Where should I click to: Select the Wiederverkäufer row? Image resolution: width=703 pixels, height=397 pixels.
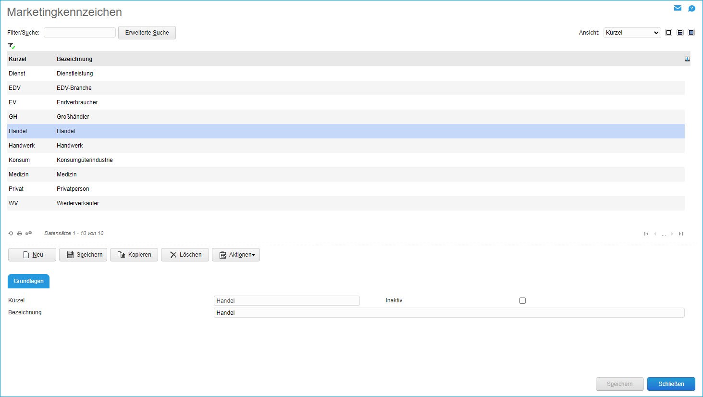[346, 203]
